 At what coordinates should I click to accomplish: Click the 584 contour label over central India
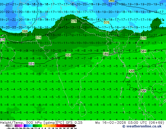(x=68, y=55)
